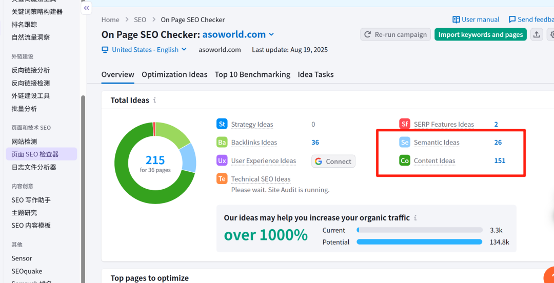The width and height of the screenshot is (554, 283).
Task: Click the Current traffic progress bar
Action: [420, 230]
